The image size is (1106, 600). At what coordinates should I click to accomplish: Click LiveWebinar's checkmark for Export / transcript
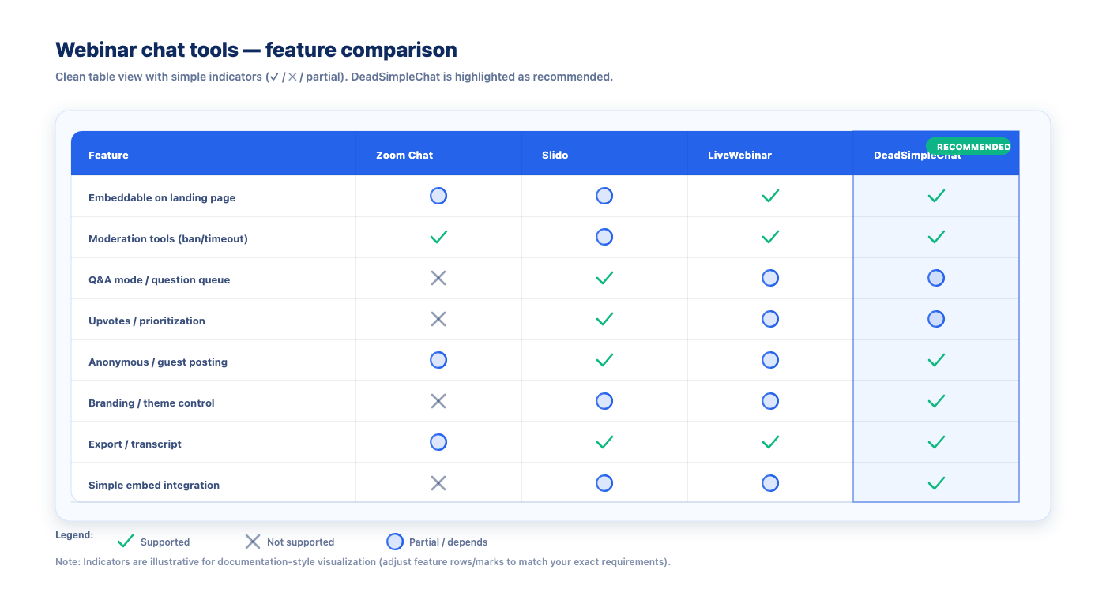coord(770,442)
